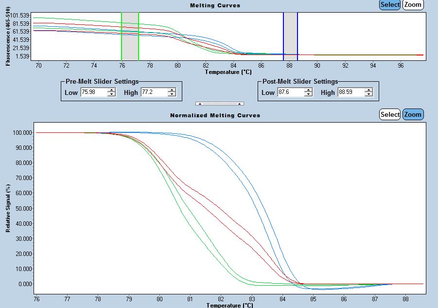
Task: Enable Select mode for Normalized Melting Curves
Action: pyautogui.click(x=390, y=115)
